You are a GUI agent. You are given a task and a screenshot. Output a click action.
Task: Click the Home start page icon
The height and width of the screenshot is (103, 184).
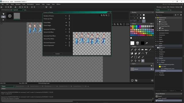coord(1,7)
